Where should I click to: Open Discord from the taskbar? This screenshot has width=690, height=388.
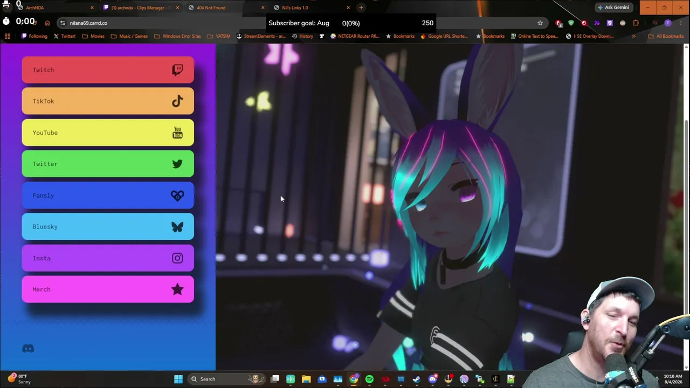(x=432, y=379)
